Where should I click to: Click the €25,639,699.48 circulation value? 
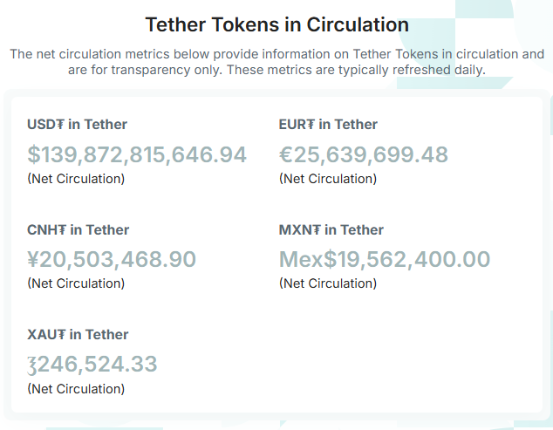coord(364,155)
